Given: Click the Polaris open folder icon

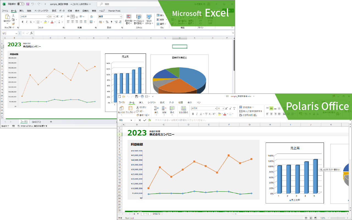Looking at the screenshot, I should pos(124,96).
